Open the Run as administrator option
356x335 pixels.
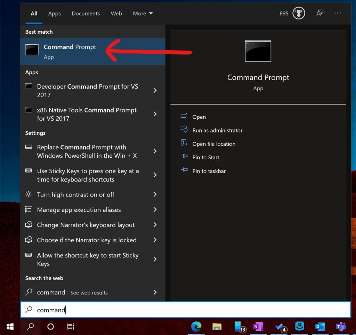click(218, 131)
